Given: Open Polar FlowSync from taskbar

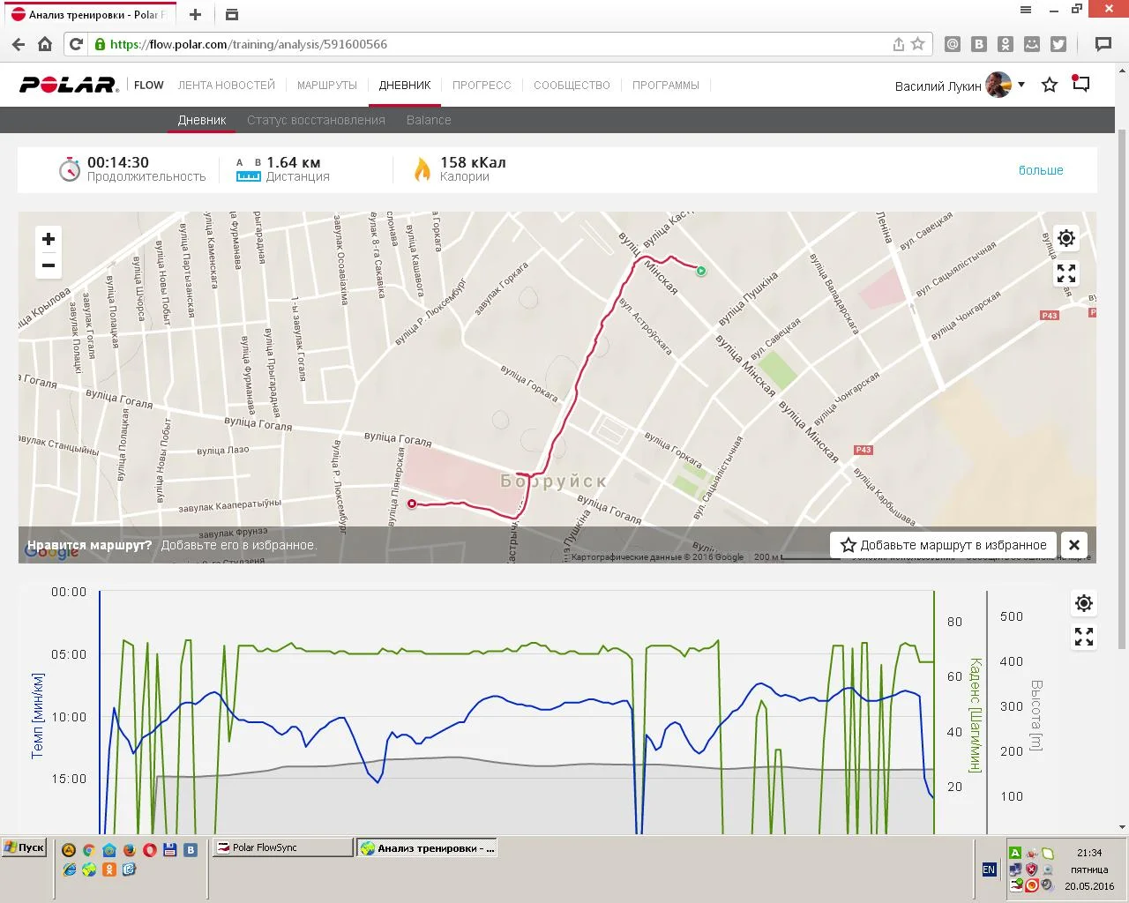Looking at the screenshot, I should (x=280, y=847).
